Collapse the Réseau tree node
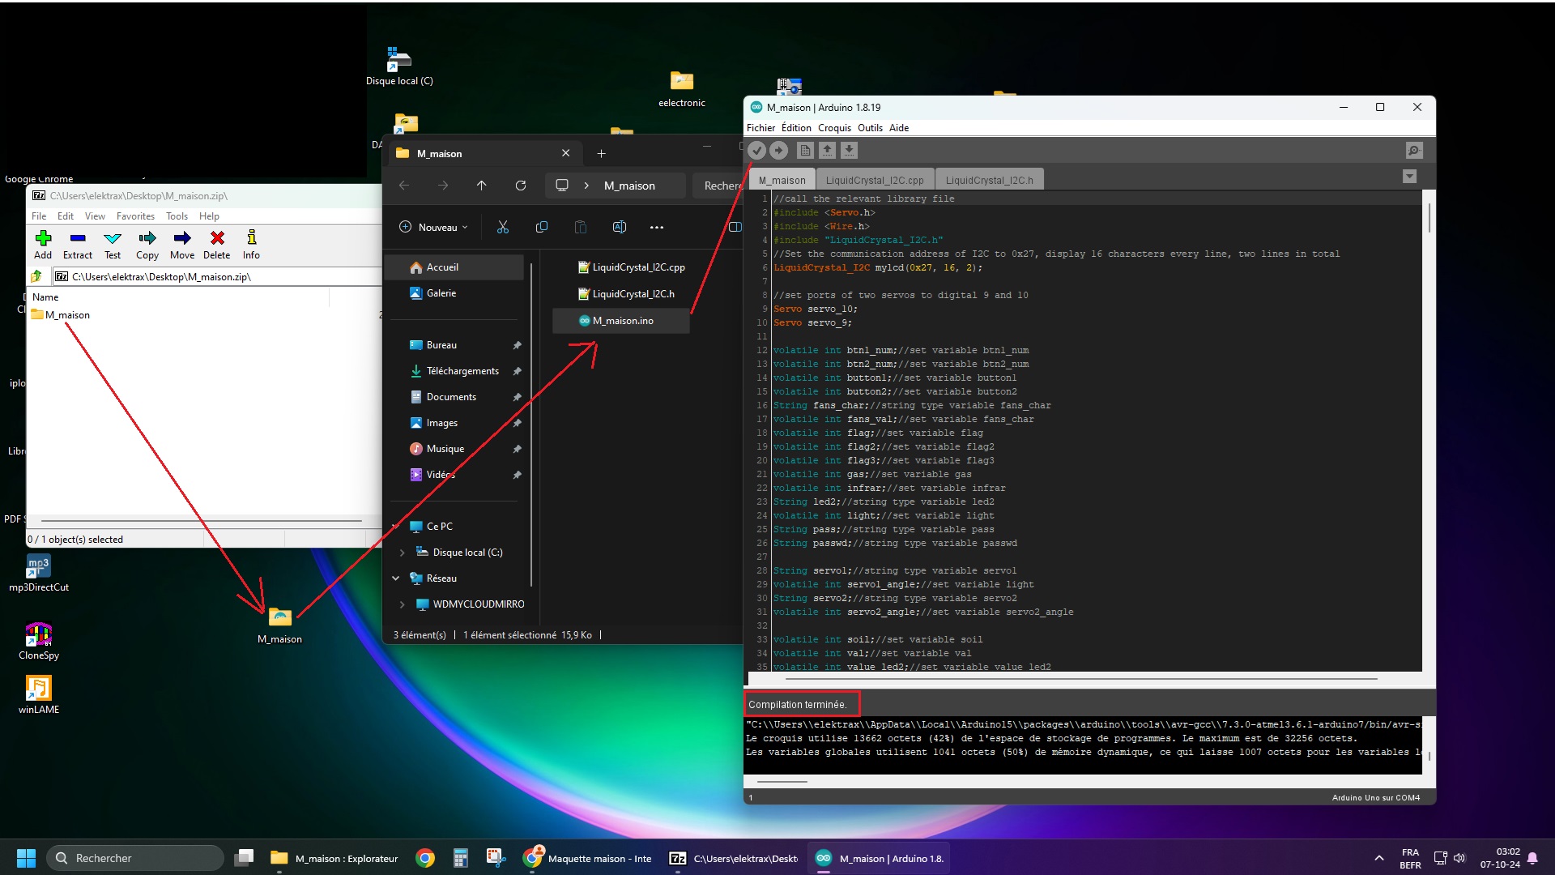 [x=396, y=578]
